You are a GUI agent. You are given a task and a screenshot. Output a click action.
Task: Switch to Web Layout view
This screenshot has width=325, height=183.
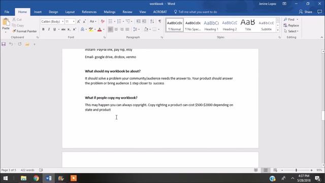point(275,170)
